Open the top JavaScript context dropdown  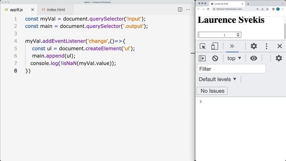pyautogui.click(x=234, y=59)
